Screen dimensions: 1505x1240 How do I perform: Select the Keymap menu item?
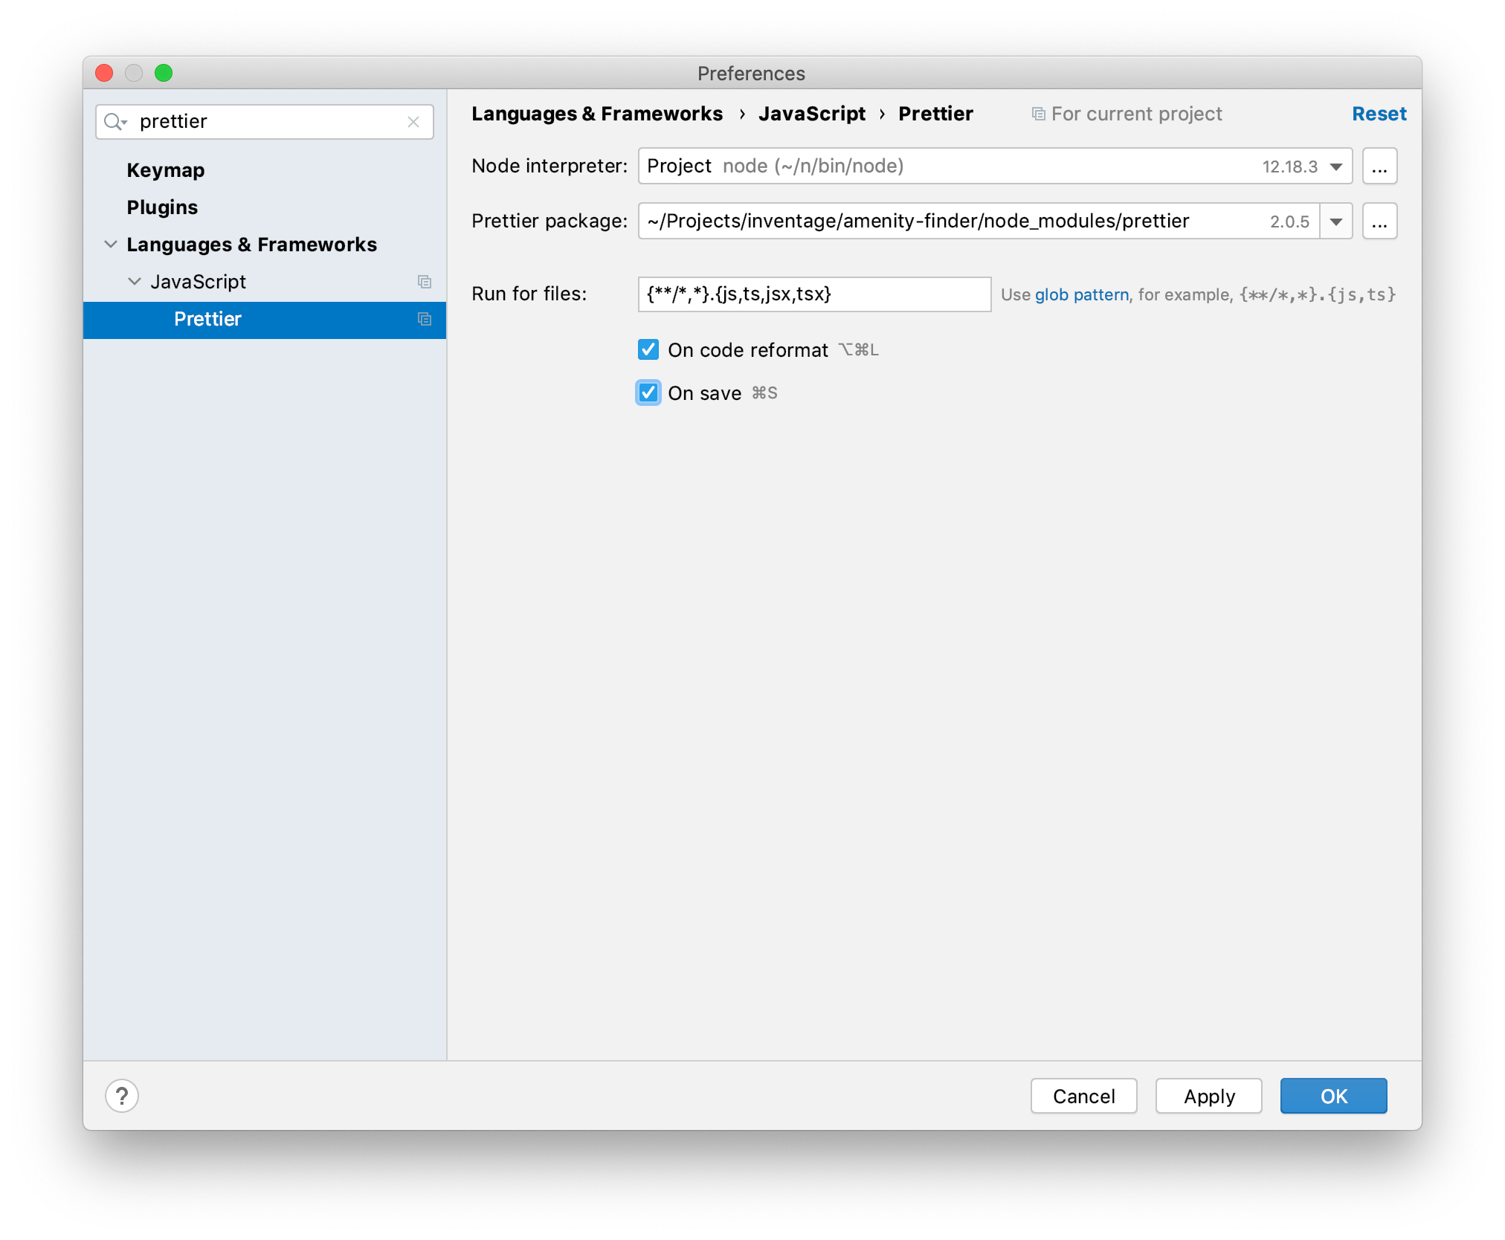167,170
